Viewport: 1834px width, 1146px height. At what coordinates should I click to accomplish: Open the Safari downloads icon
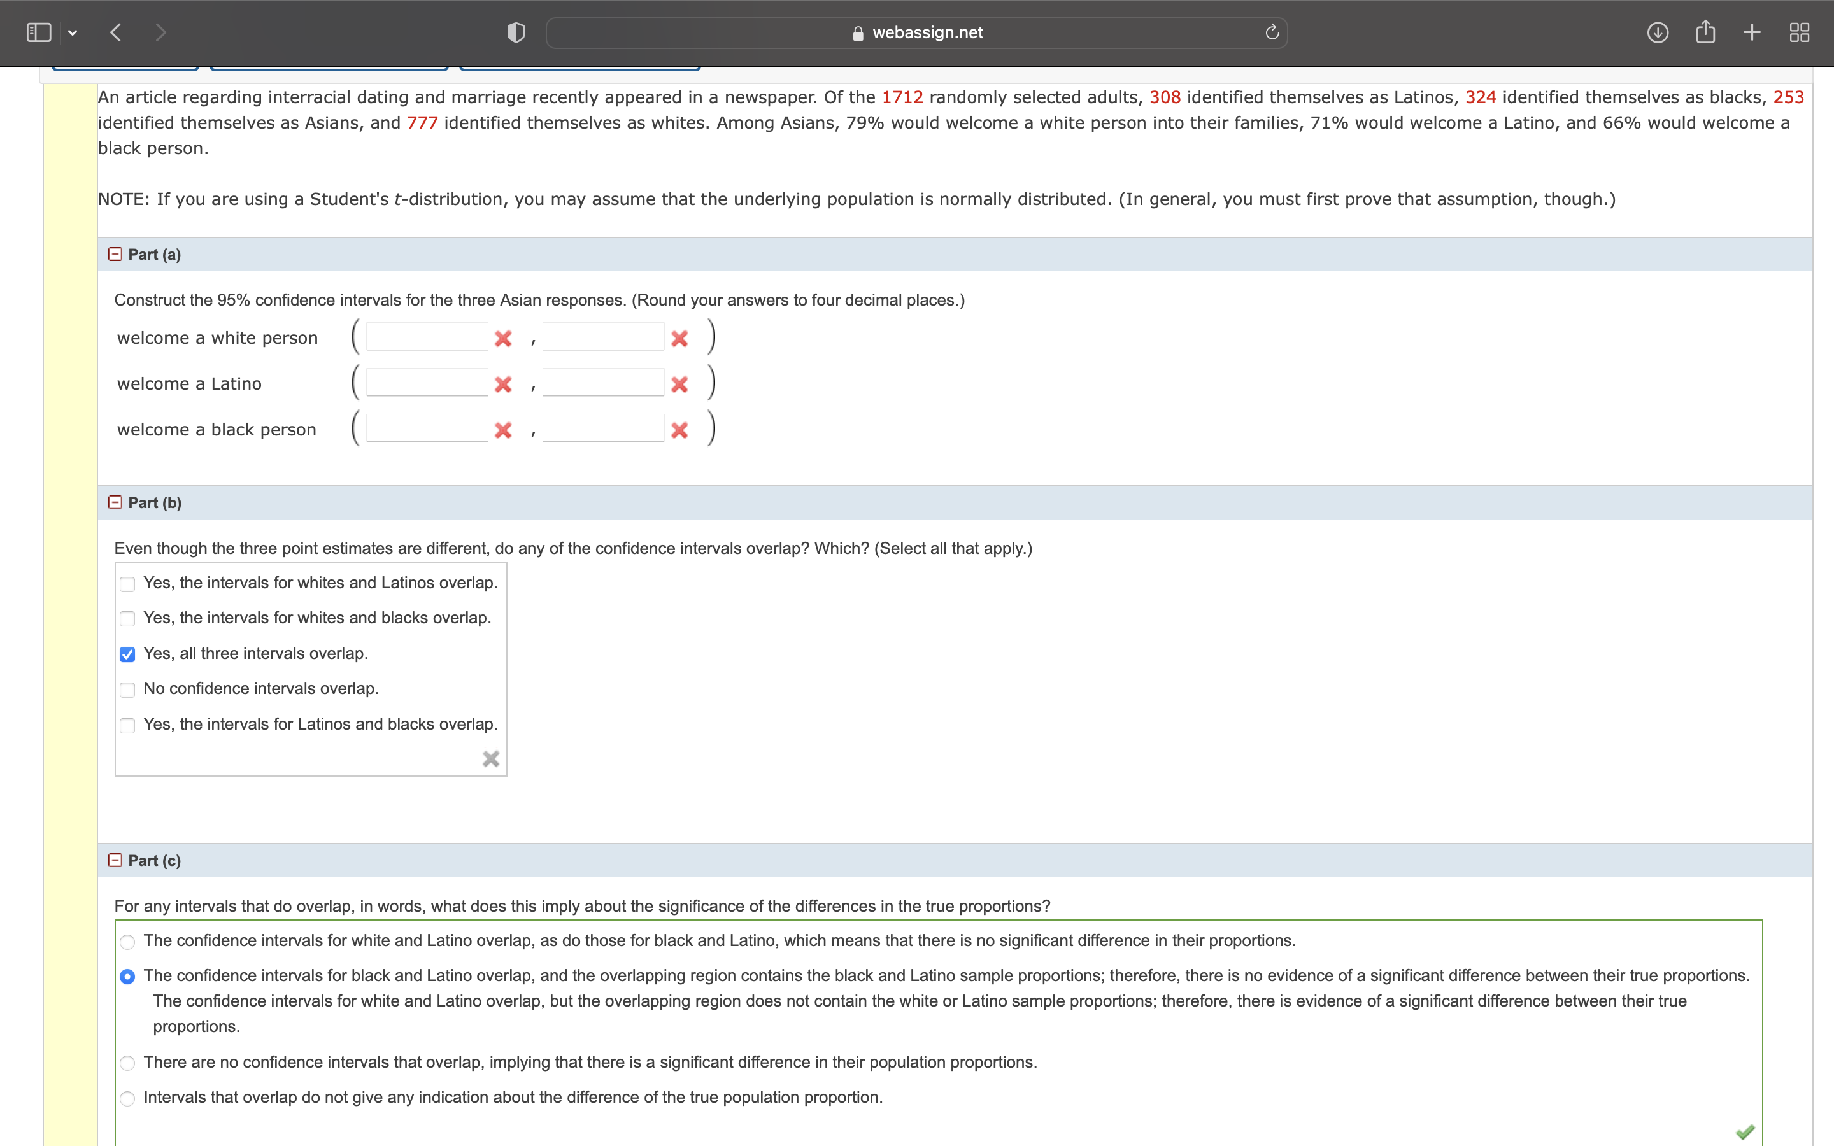[1658, 32]
